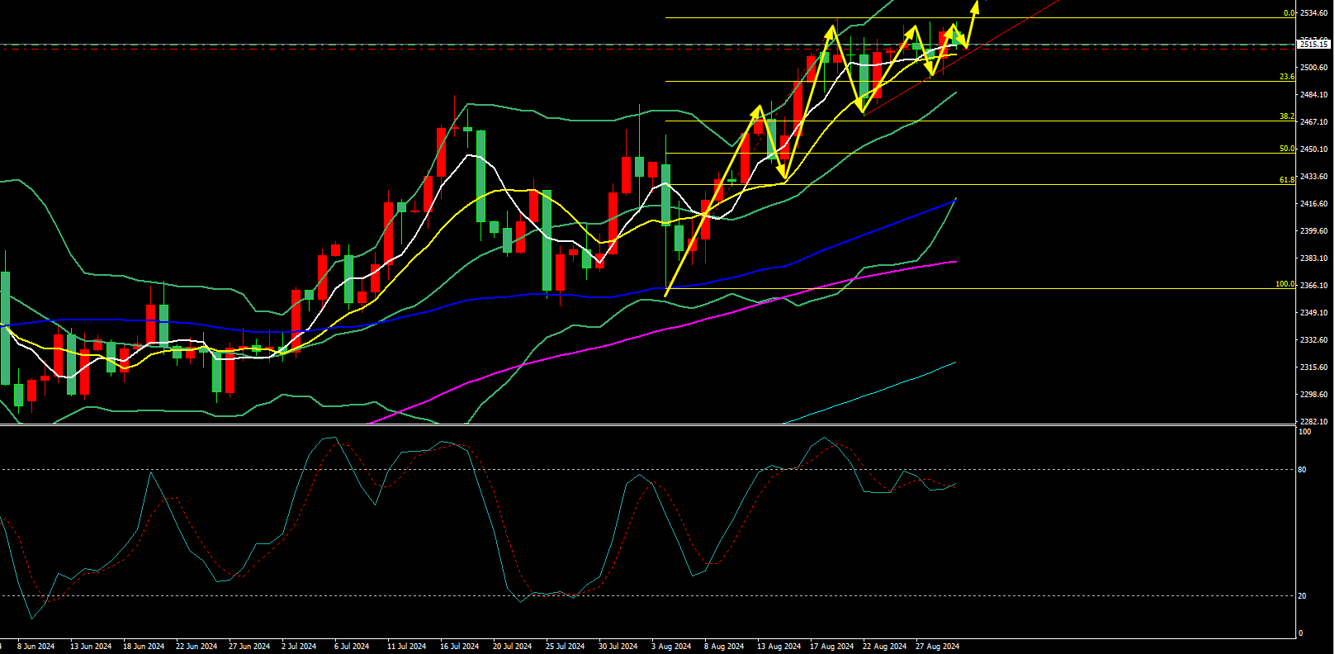Click the 3 Aug 2024 date label

pyautogui.click(x=671, y=647)
